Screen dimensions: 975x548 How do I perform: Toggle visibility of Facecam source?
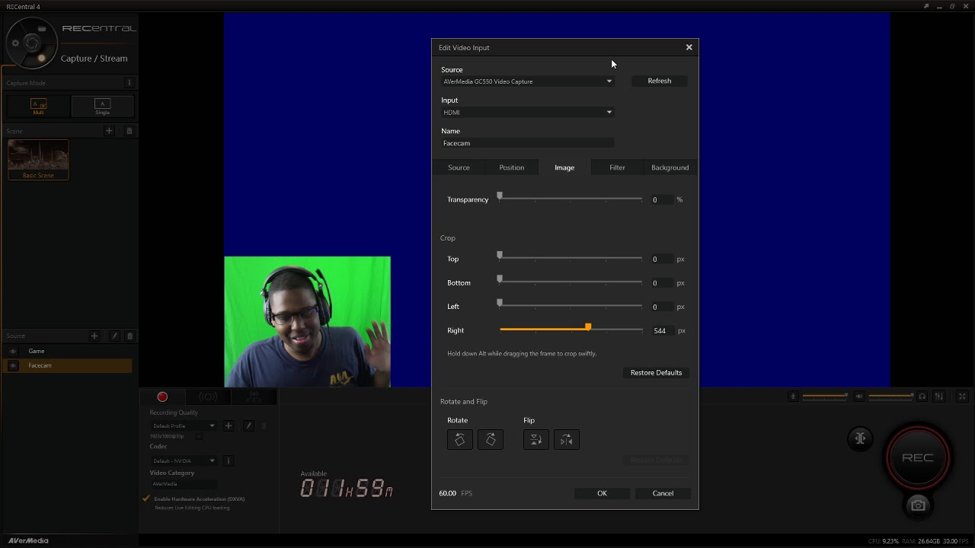(13, 365)
